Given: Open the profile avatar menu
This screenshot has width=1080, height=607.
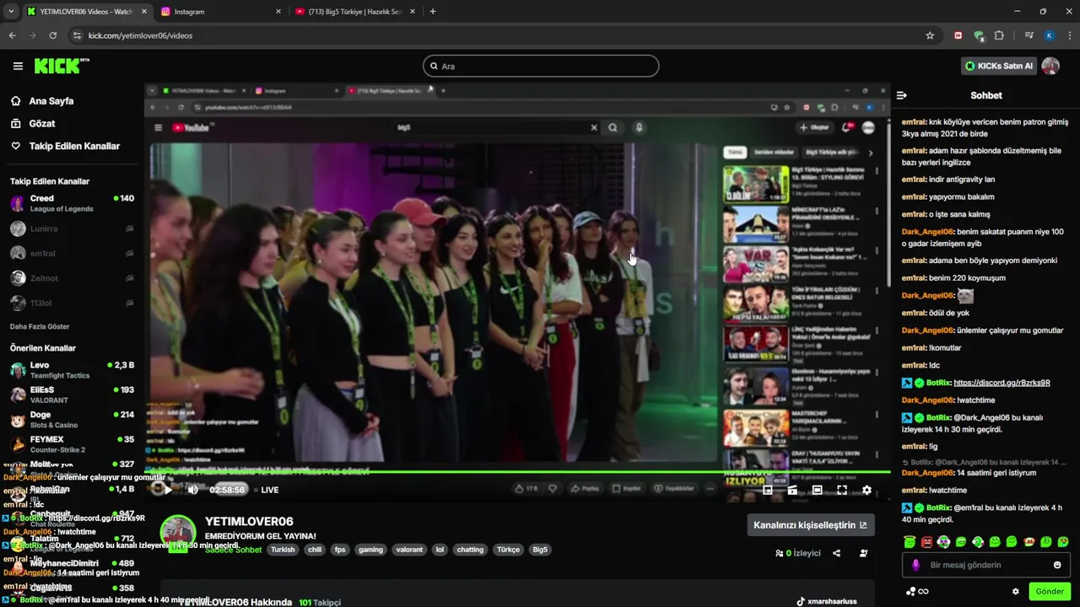Looking at the screenshot, I should [x=1050, y=66].
